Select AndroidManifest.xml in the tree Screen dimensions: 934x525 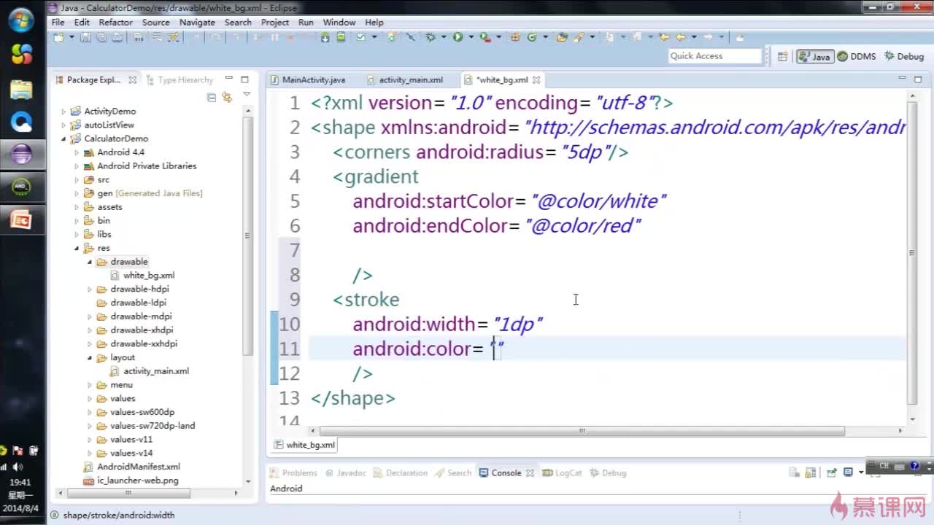(x=139, y=467)
